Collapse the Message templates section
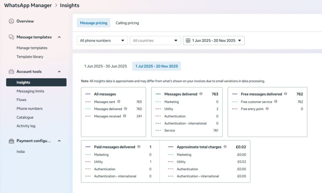 pos(59,37)
